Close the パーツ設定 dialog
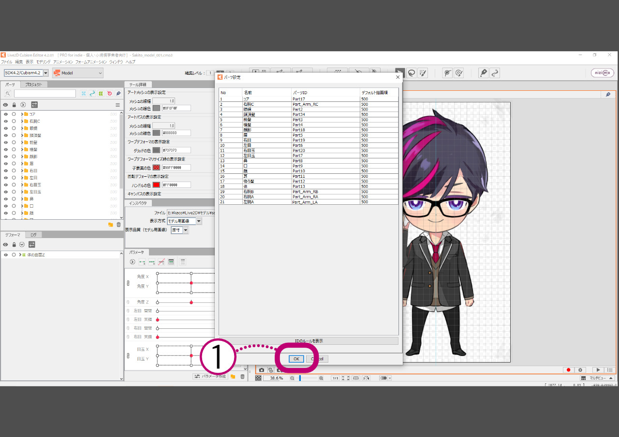Image resolution: width=619 pixels, height=437 pixels. 398,77
